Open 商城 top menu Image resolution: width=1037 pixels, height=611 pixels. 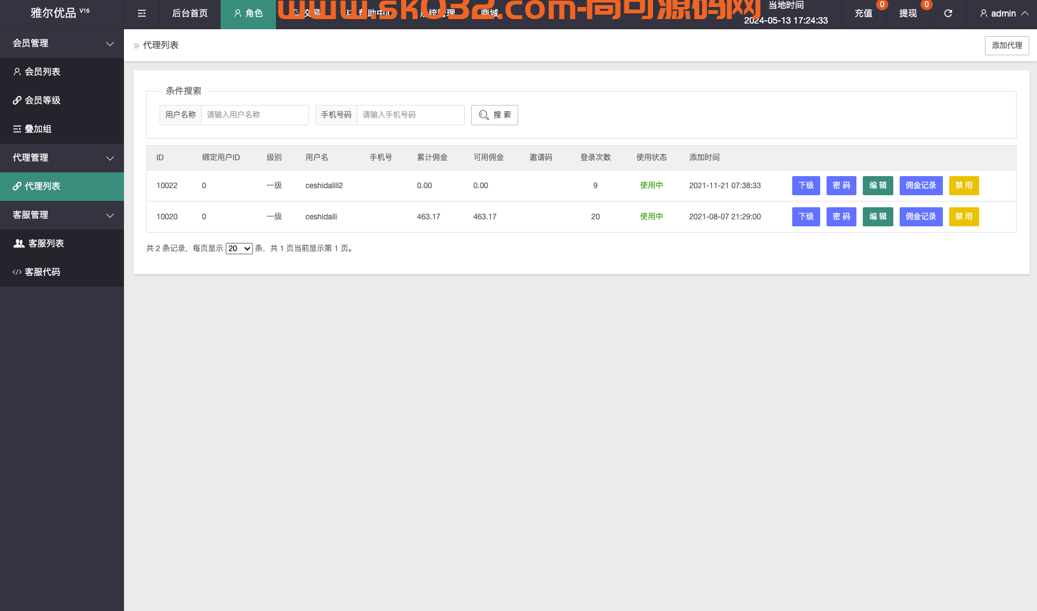point(490,13)
